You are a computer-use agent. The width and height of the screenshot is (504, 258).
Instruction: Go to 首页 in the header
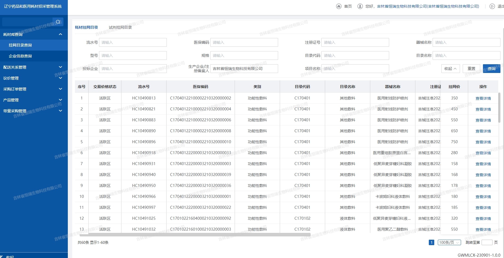pyautogui.click(x=348, y=6)
